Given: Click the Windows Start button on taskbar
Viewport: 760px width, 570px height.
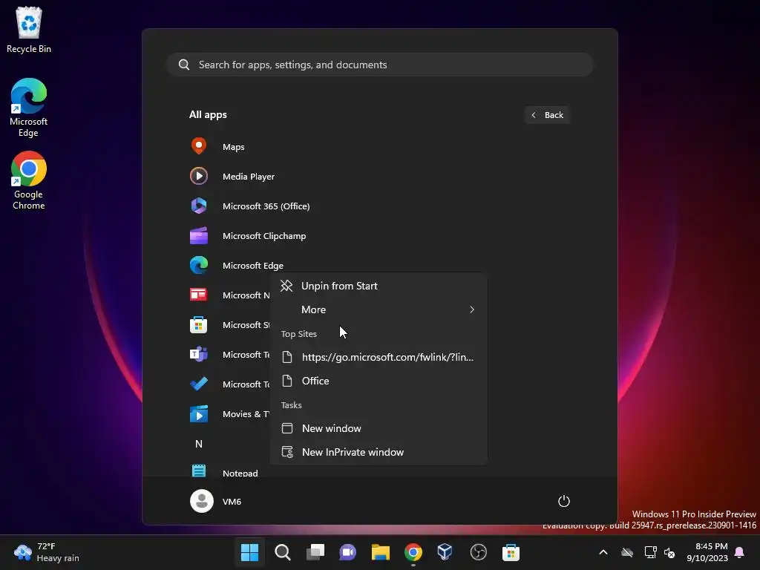Looking at the screenshot, I should click(250, 552).
